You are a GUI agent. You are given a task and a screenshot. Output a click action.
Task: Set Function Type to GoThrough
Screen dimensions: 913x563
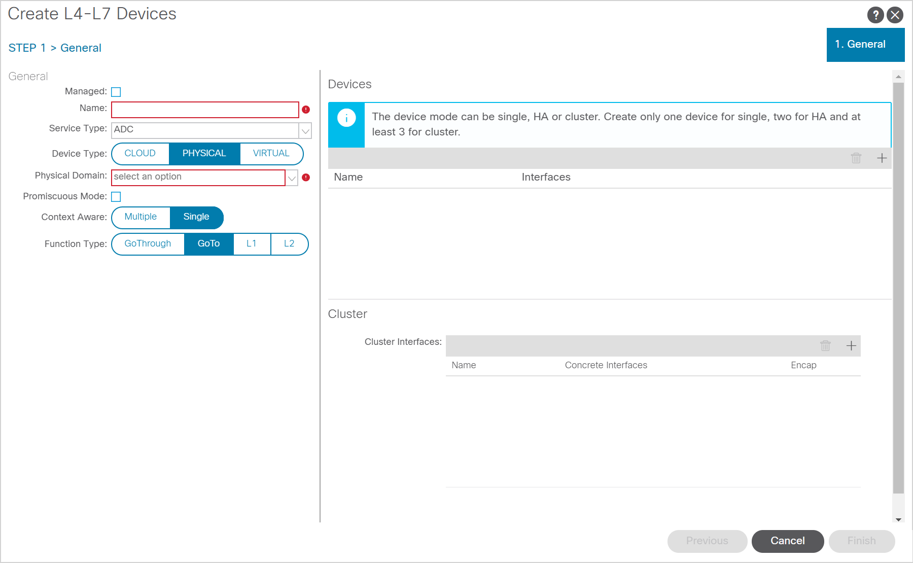(x=148, y=244)
